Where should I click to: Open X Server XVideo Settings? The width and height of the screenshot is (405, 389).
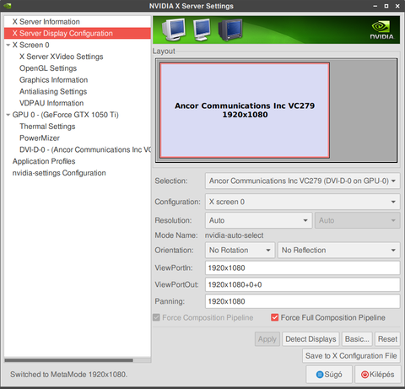78,57
